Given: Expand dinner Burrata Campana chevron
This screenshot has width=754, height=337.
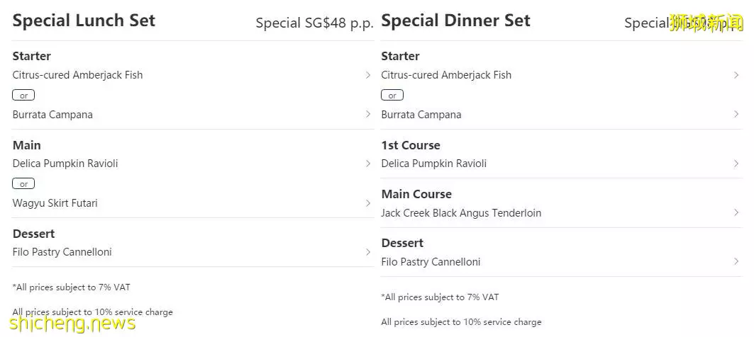Looking at the screenshot, I should click(736, 114).
